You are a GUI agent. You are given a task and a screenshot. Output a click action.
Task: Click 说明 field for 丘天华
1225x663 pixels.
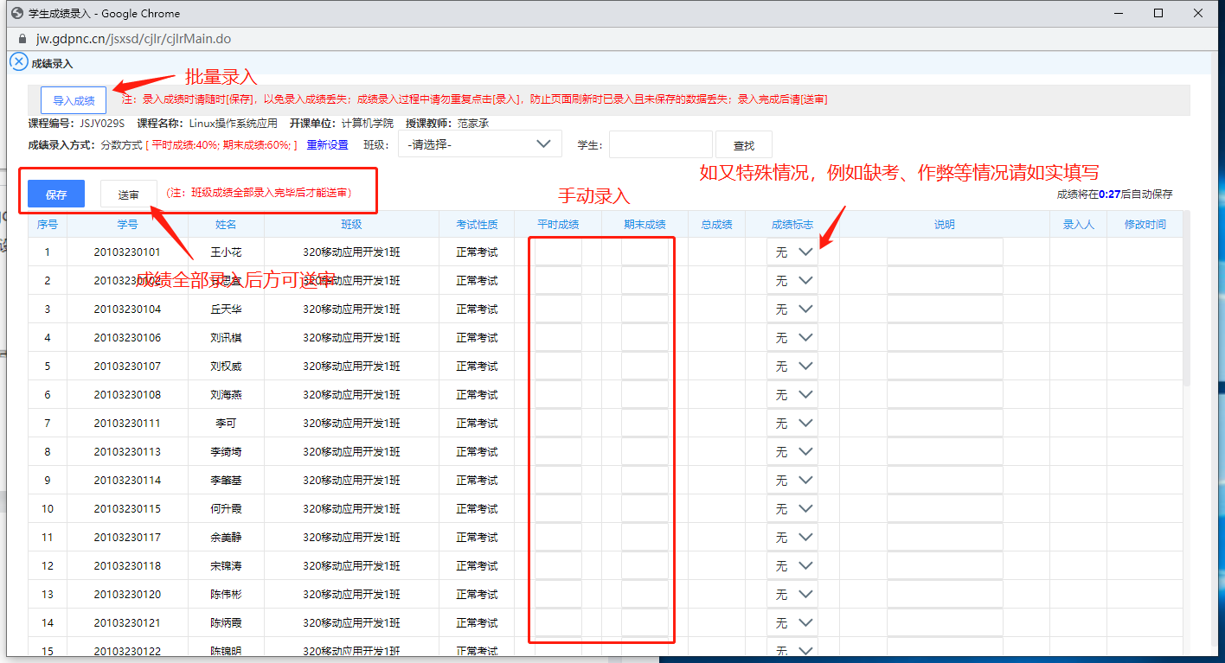(944, 309)
